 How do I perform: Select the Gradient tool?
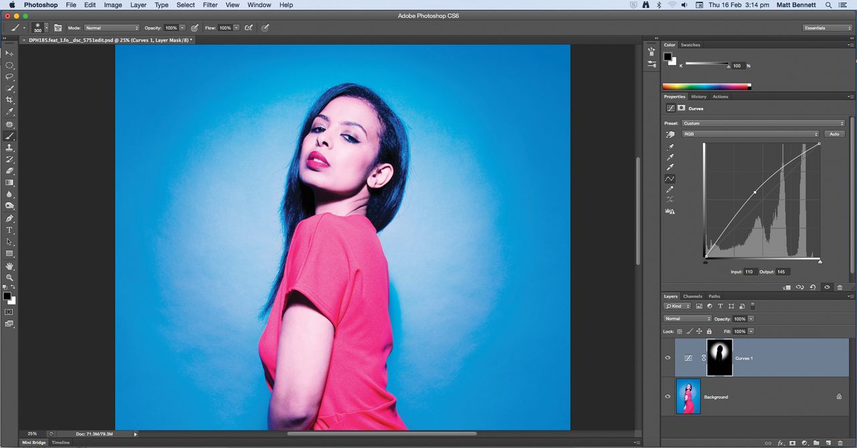tap(9, 183)
